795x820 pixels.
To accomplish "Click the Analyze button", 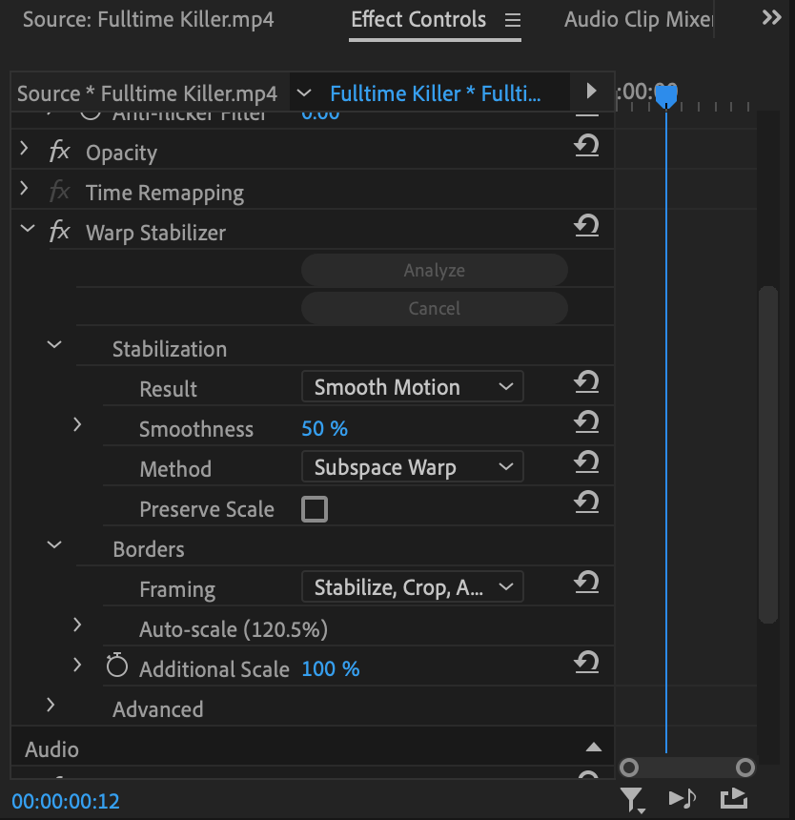I will pyautogui.click(x=435, y=270).
